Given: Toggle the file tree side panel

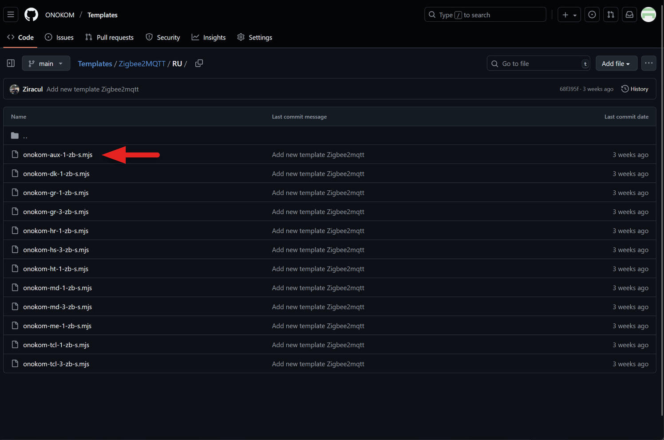Looking at the screenshot, I should pos(11,63).
